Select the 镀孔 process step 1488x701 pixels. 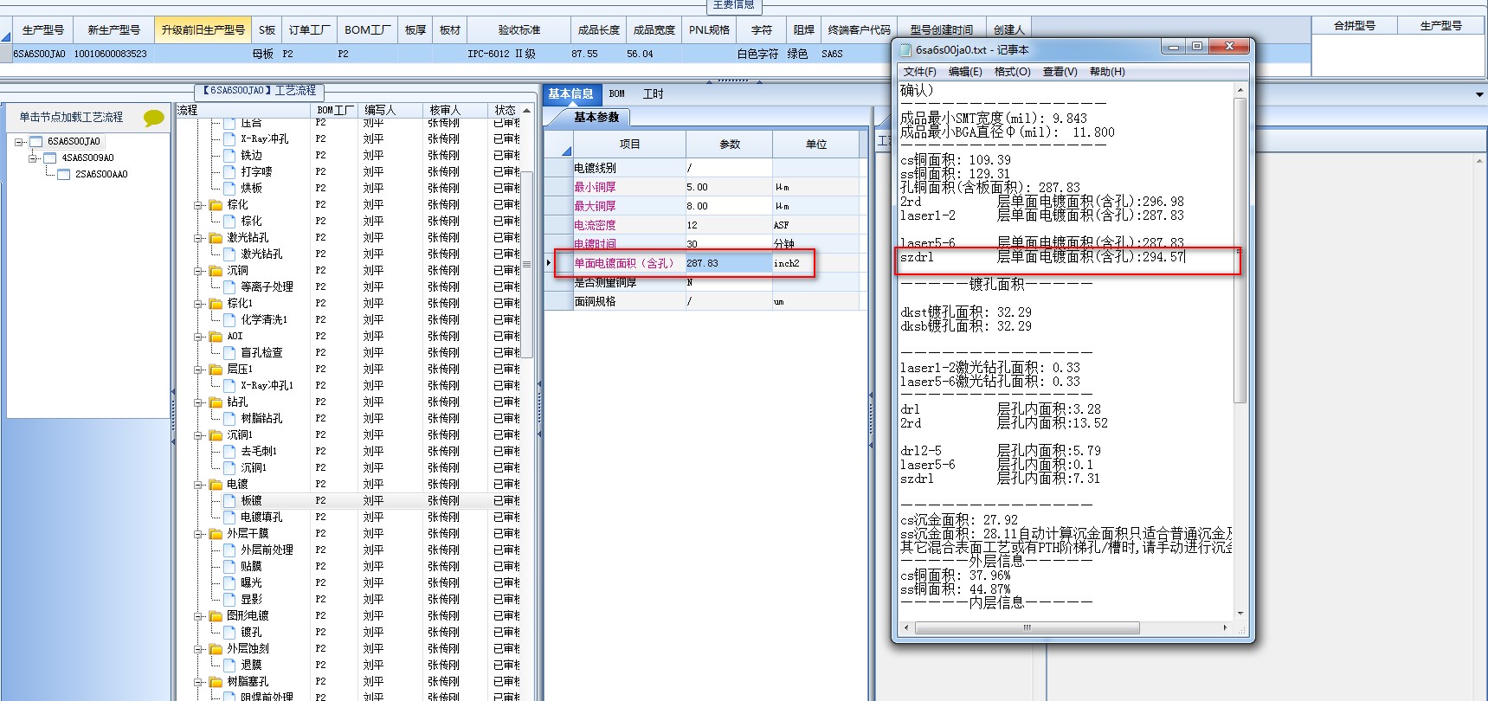tap(251, 633)
